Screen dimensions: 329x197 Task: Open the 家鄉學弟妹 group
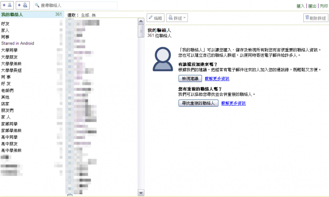(11, 130)
